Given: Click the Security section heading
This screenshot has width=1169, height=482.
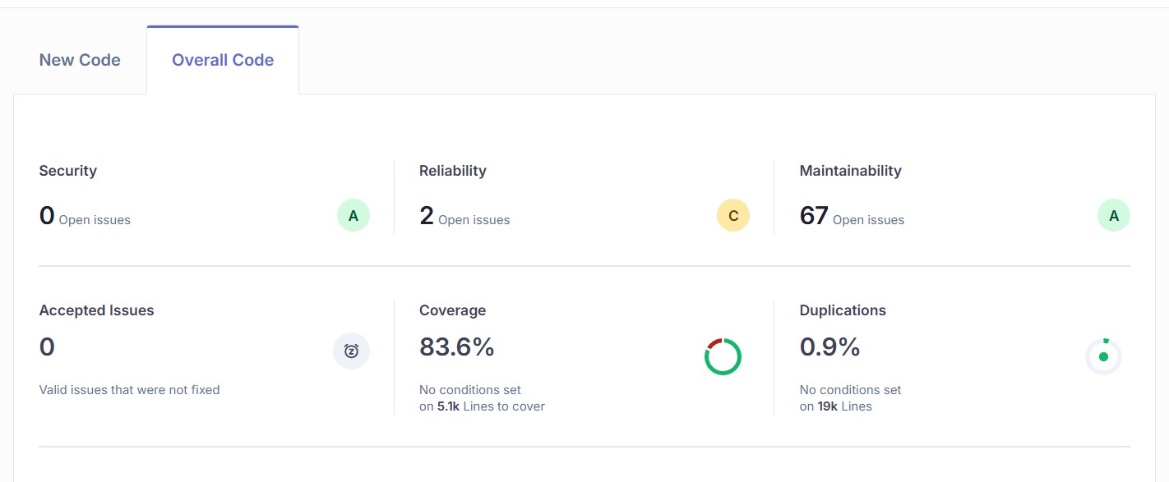Looking at the screenshot, I should coord(67,171).
